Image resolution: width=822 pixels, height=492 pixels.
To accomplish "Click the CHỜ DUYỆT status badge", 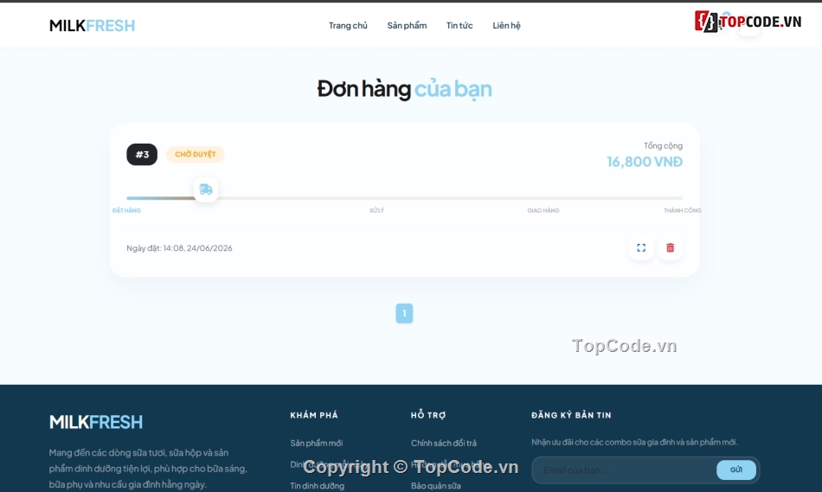I will 196,155.
